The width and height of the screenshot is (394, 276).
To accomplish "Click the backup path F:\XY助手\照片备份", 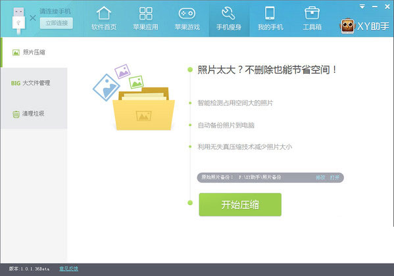I will (x=260, y=177).
